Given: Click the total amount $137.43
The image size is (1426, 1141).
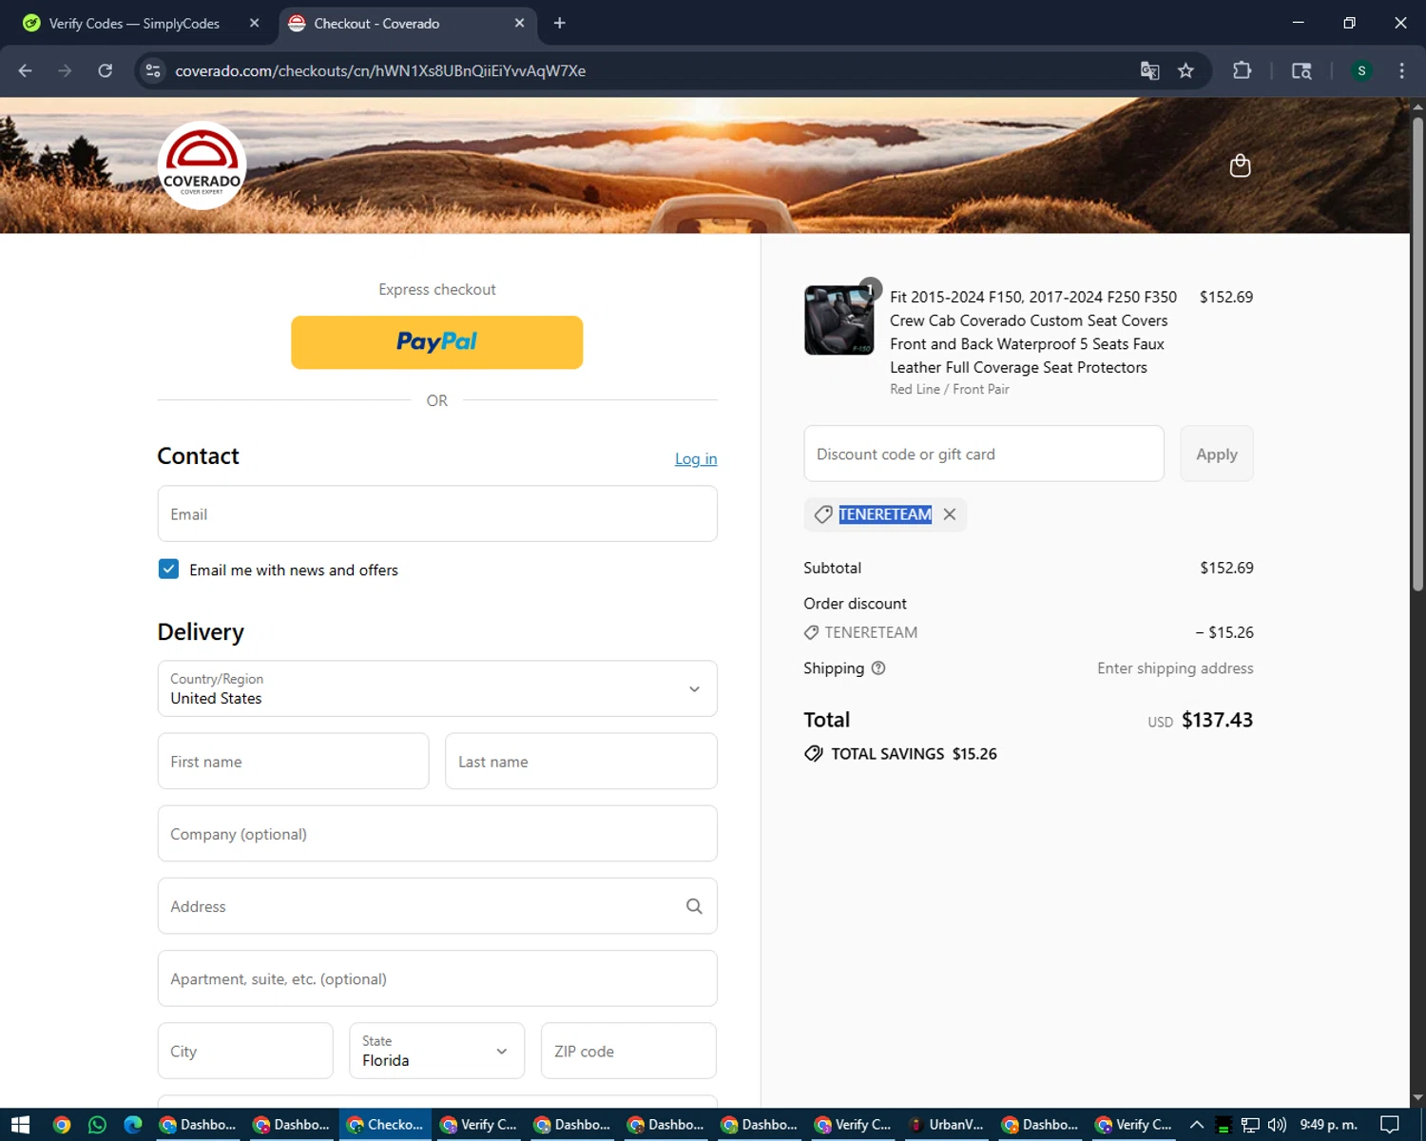Looking at the screenshot, I should pyautogui.click(x=1217, y=720).
